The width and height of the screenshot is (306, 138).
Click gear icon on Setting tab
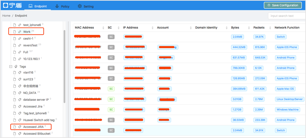[x=80, y=6]
